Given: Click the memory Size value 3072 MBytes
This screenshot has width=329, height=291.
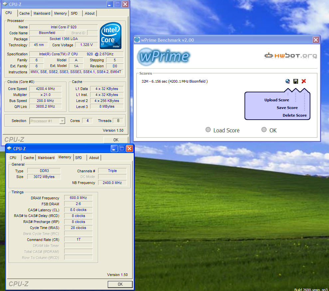Looking at the screenshot, I should point(44,177).
